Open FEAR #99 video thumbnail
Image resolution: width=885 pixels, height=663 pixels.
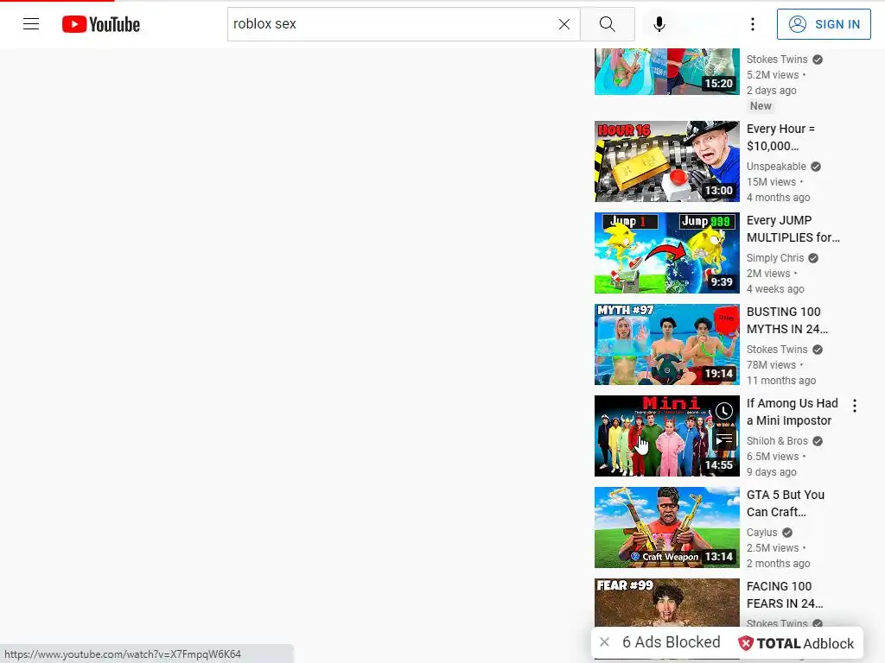(x=666, y=603)
